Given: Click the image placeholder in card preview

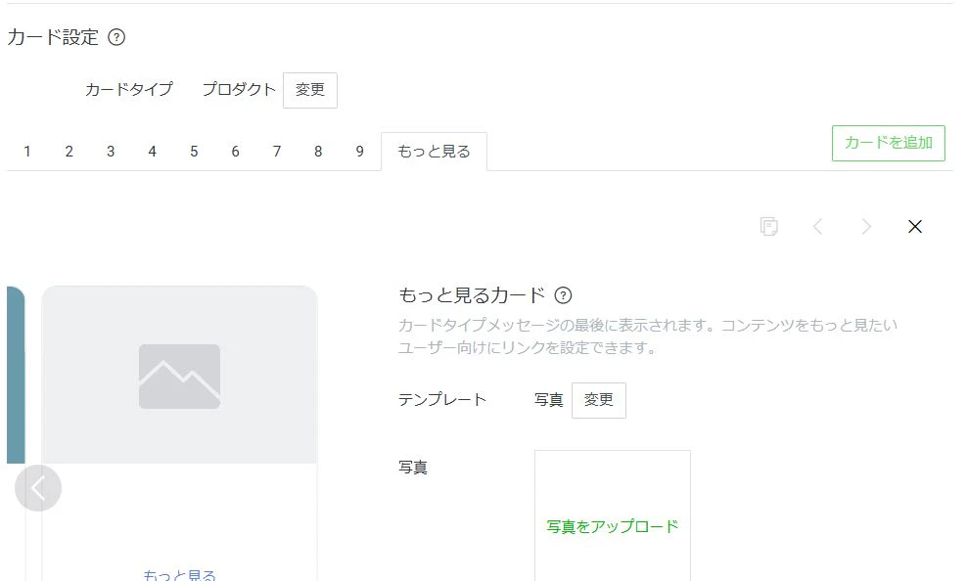Looking at the screenshot, I should 179,377.
